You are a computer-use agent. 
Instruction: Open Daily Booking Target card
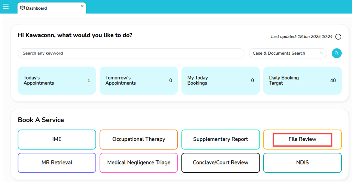(302, 81)
